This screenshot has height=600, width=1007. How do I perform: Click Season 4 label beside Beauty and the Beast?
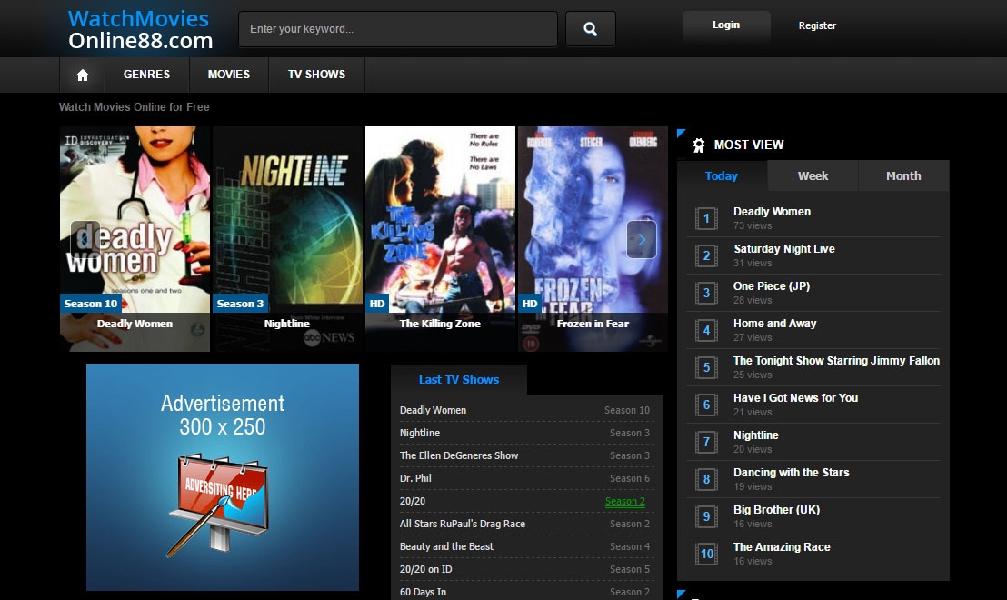coord(629,546)
